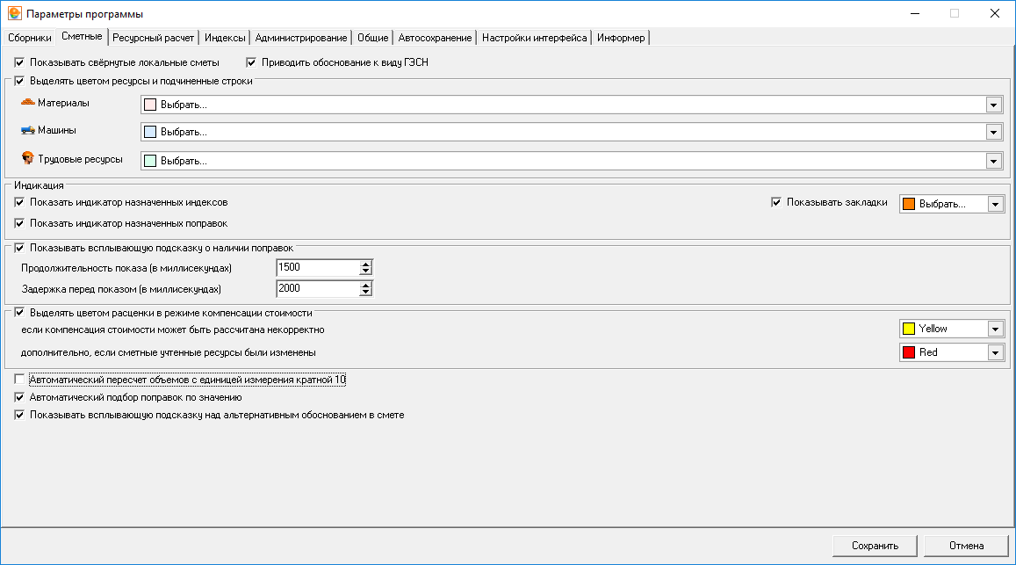Switch to the Индексы tab
The height and width of the screenshot is (565, 1016).
pos(225,38)
